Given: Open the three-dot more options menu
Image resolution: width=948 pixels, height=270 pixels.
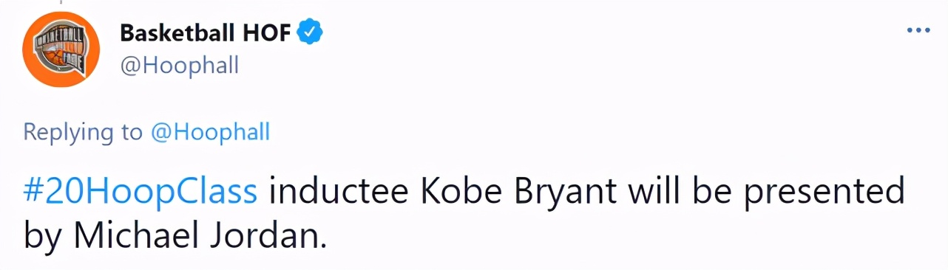Looking at the screenshot, I should (x=918, y=30).
